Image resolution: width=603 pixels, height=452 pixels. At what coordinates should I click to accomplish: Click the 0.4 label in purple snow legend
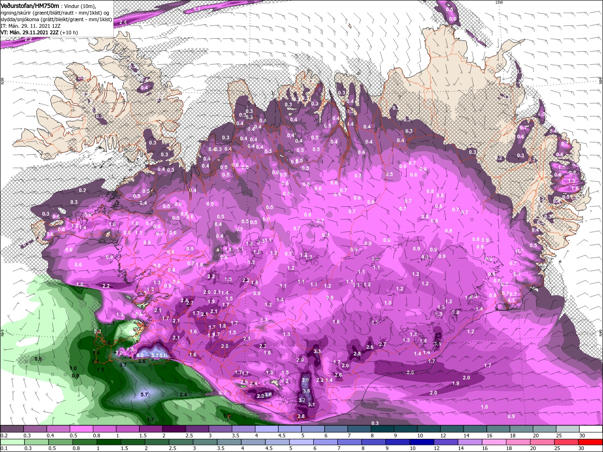click(51, 436)
